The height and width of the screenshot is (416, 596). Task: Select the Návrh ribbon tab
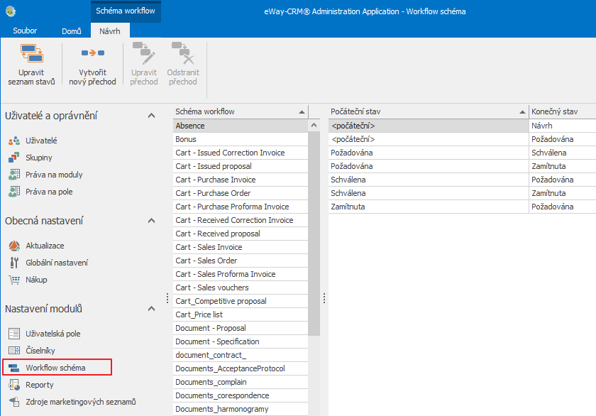(110, 31)
